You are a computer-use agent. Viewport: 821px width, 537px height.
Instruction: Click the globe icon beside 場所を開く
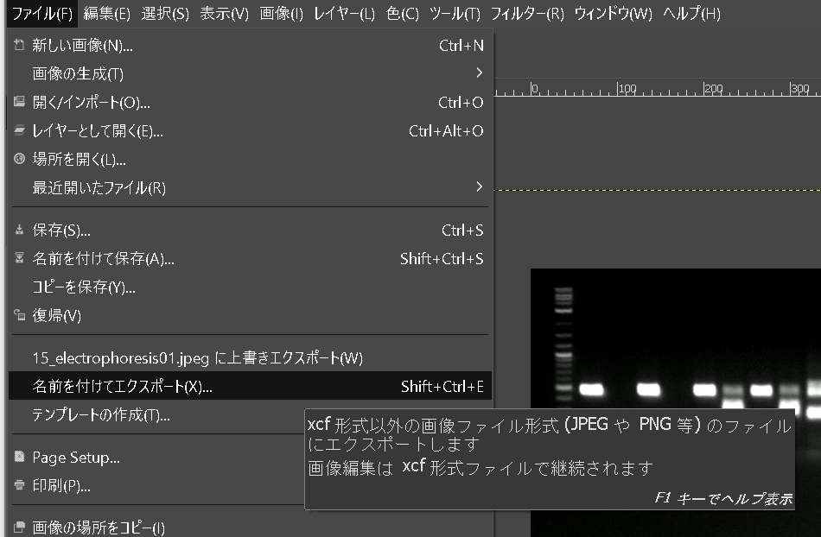coord(19,160)
